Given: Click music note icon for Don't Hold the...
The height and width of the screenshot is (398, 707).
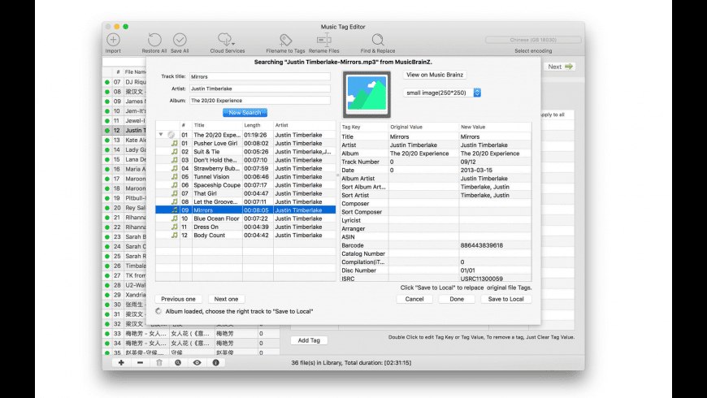Looking at the screenshot, I should 174,160.
